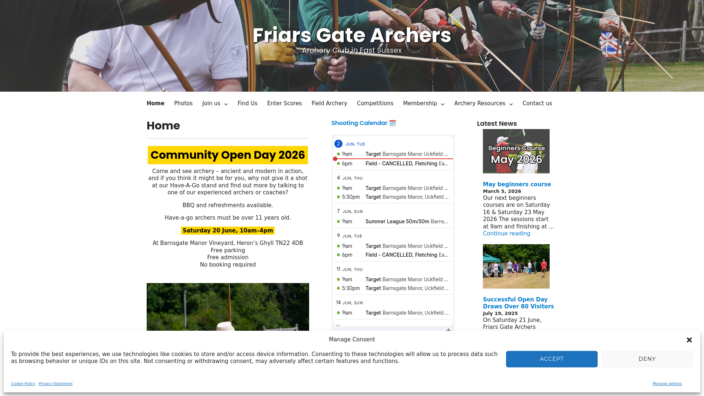Image resolution: width=704 pixels, height=396 pixels.
Task: Click the DENY cookies button
Action: [647, 359]
